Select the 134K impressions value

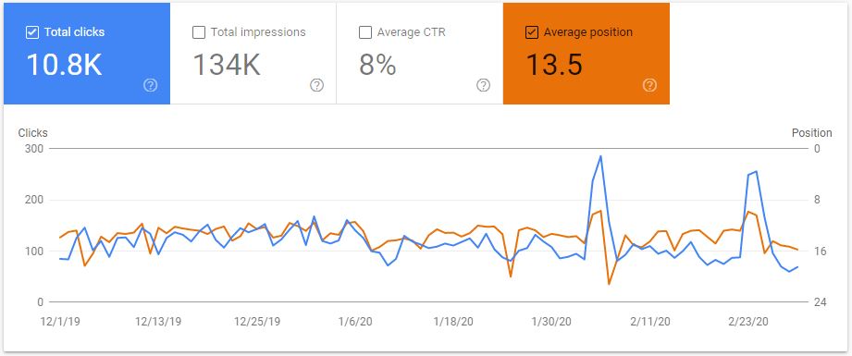point(228,64)
